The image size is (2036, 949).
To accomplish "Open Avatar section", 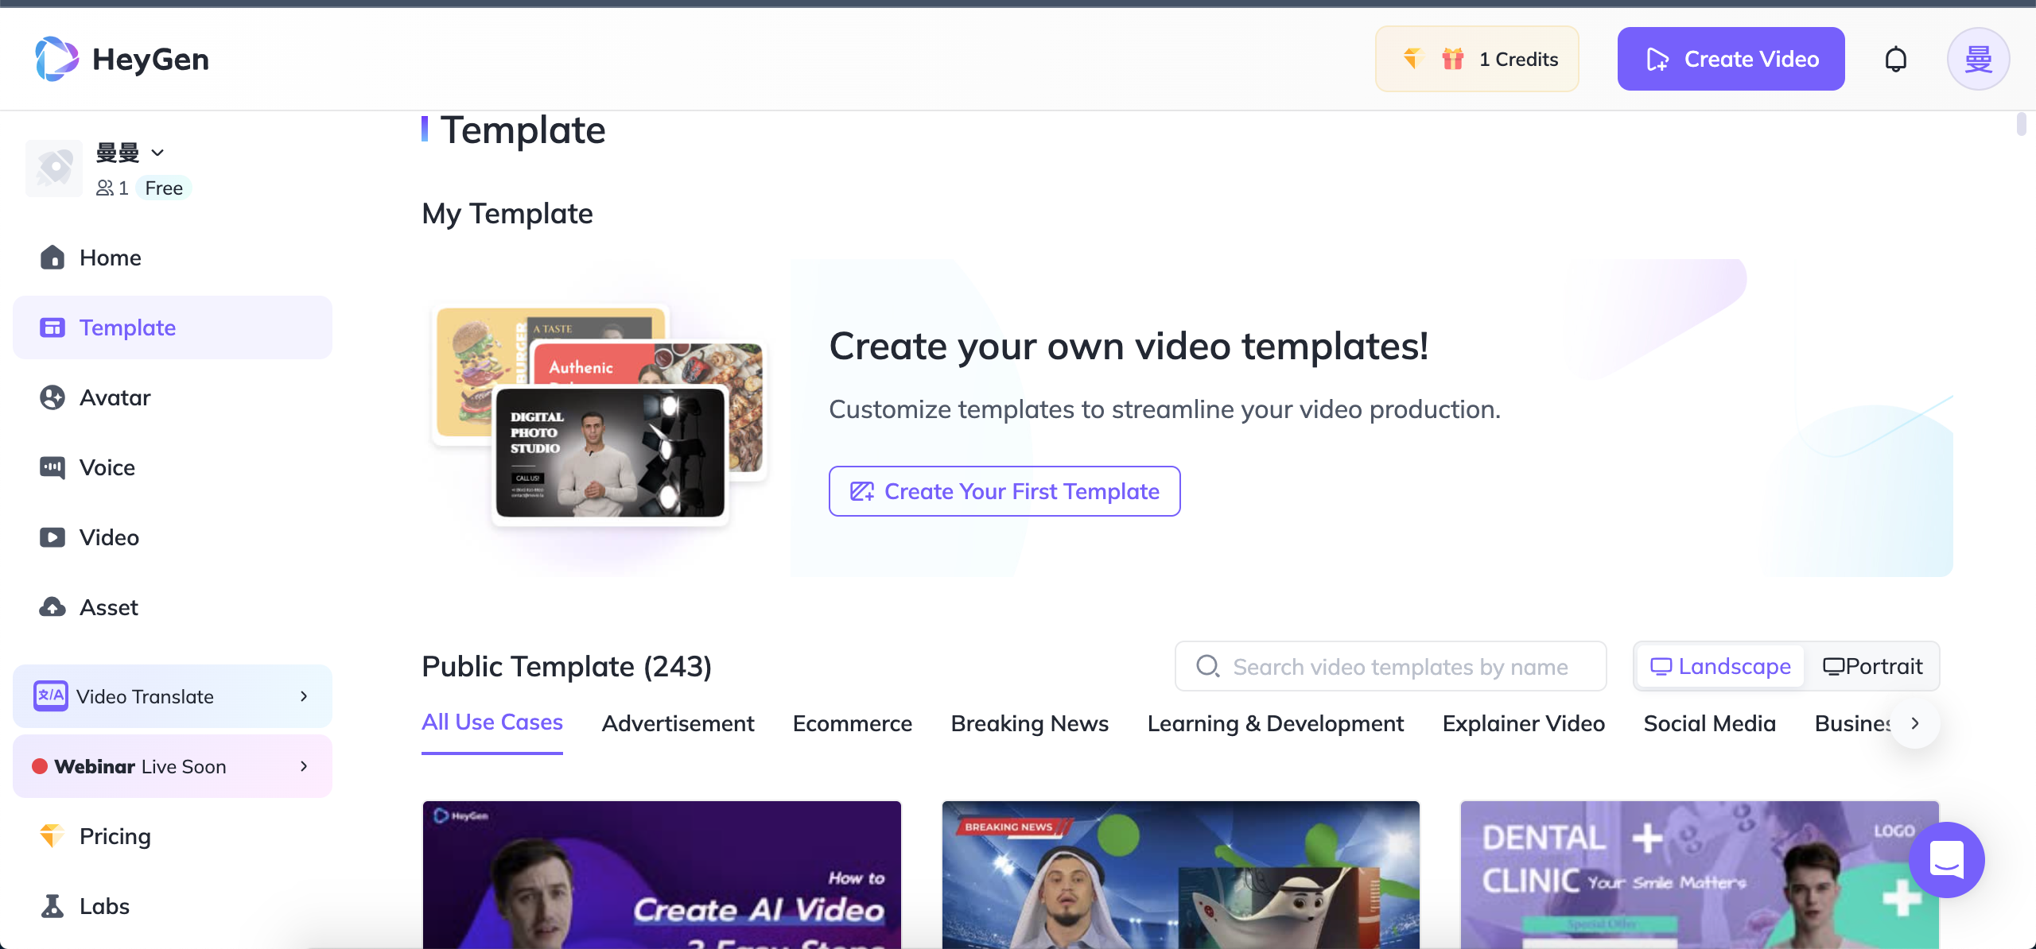I will [173, 397].
